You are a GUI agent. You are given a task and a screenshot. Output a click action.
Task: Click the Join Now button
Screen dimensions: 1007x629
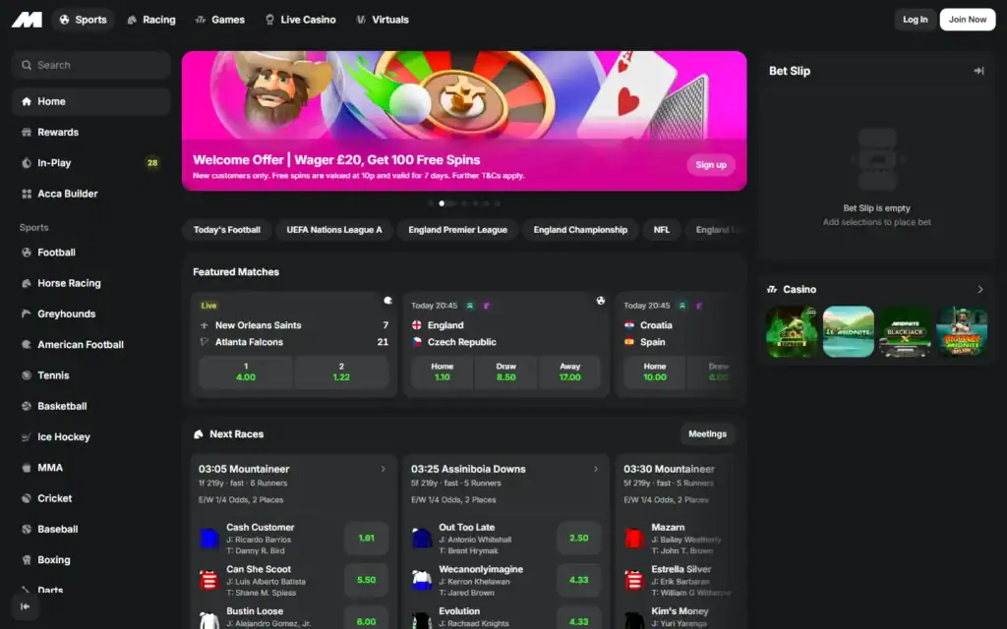(x=968, y=20)
